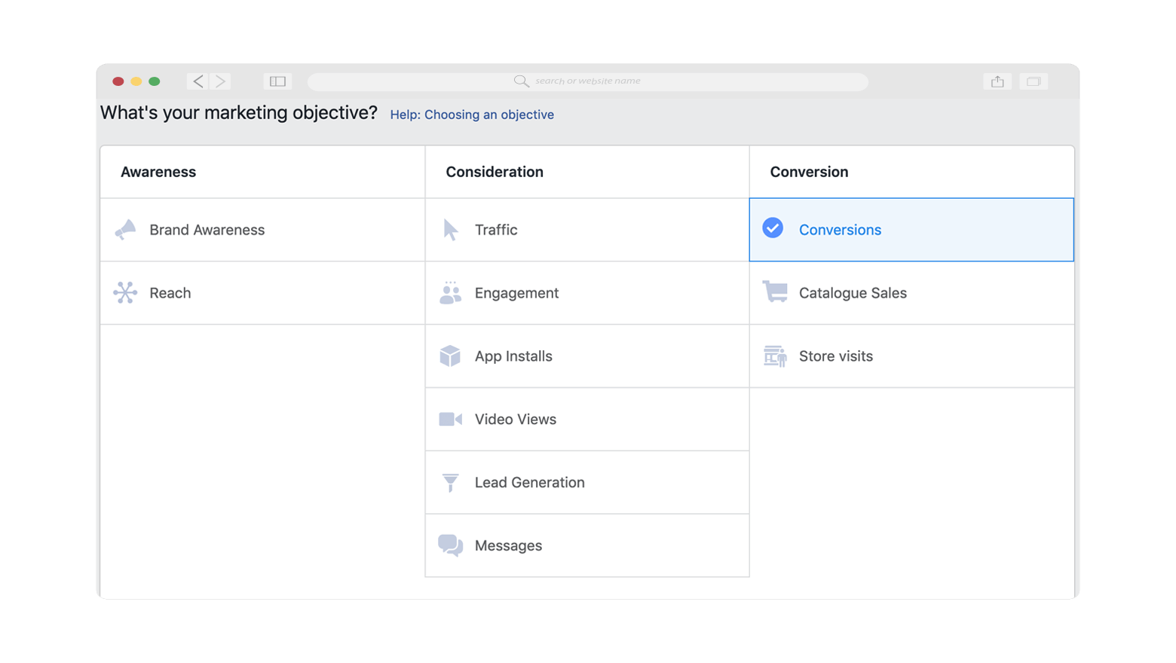Viewport: 1176px width, 663px height.
Task: Minimize the window with yellow button
Action: [x=136, y=81]
